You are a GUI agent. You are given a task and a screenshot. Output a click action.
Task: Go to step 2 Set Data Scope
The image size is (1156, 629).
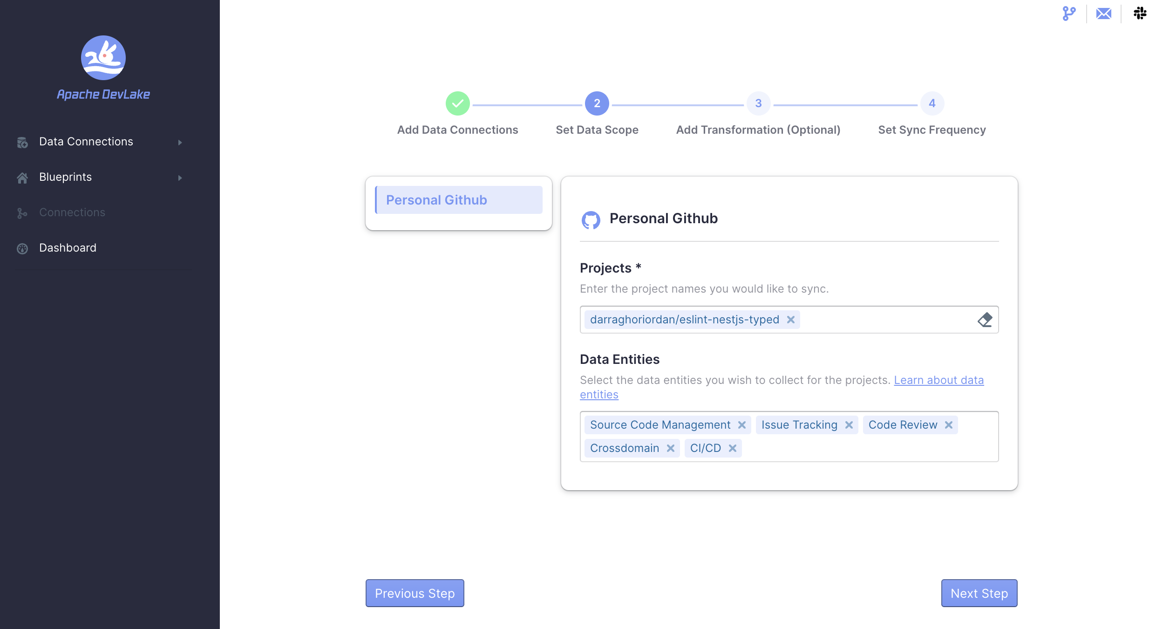pyautogui.click(x=597, y=103)
